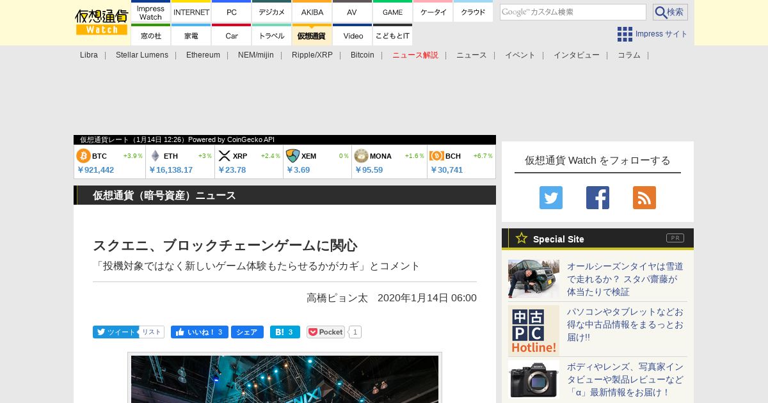768x403 pixels.
Task: Open the トラベル category tab
Action: coord(272,36)
